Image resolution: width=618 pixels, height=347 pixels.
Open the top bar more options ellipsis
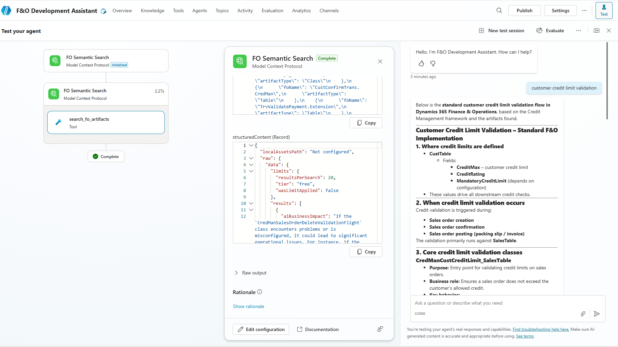tap(584, 11)
